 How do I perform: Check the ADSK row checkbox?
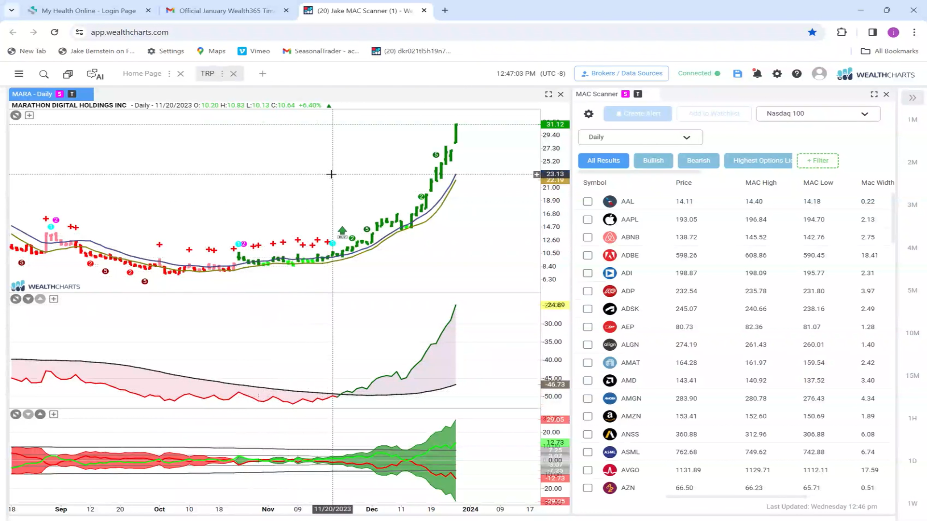(x=588, y=309)
